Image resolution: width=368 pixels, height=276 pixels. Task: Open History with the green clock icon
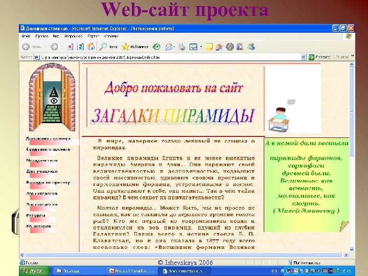click(x=156, y=47)
